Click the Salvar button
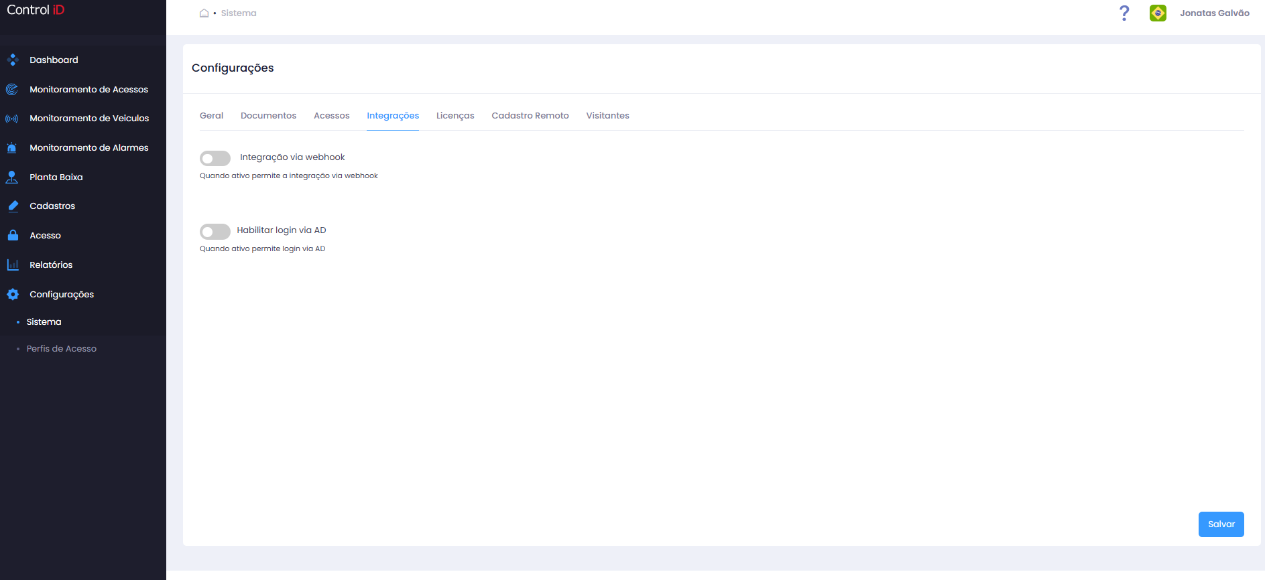This screenshot has height=580, width=1265. click(1221, 524)
